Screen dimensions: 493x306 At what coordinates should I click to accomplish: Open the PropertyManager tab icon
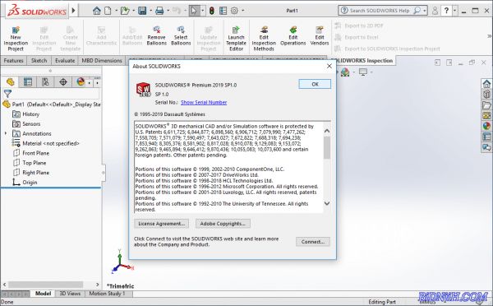pyautogui.click(x=28, y=82)
